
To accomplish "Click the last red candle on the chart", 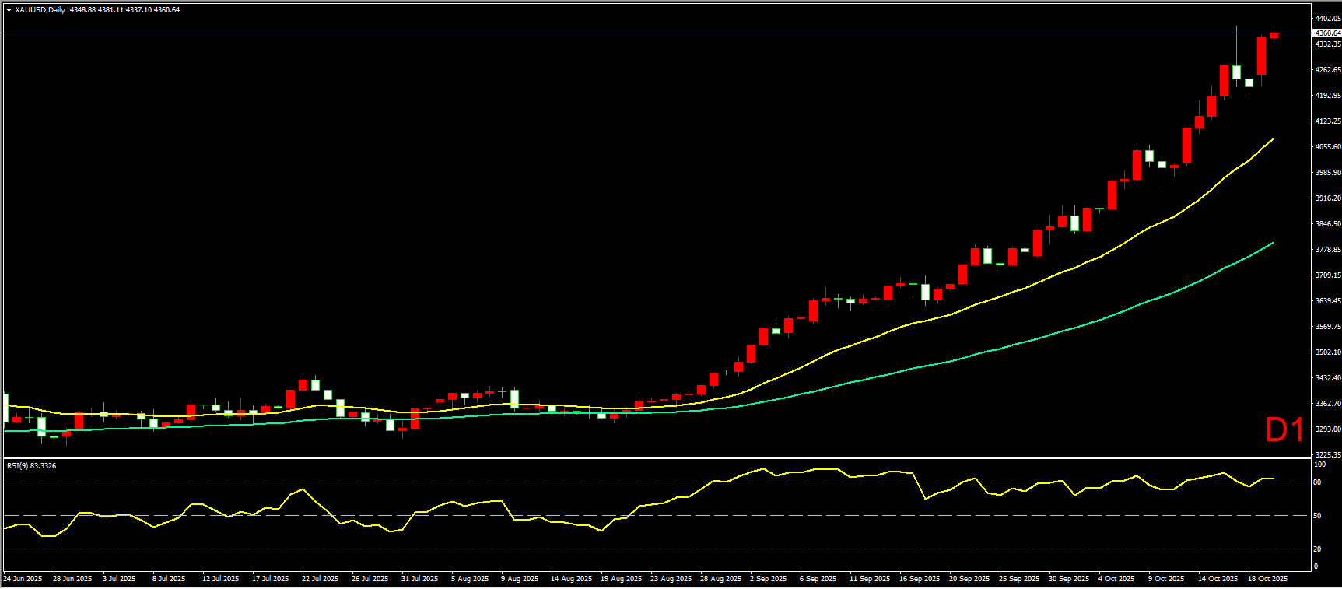I will [1274, 35].
